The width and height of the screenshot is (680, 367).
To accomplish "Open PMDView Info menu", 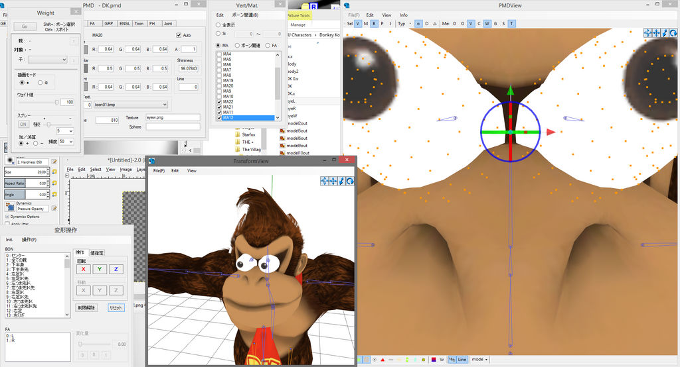I will pos(403,15).
